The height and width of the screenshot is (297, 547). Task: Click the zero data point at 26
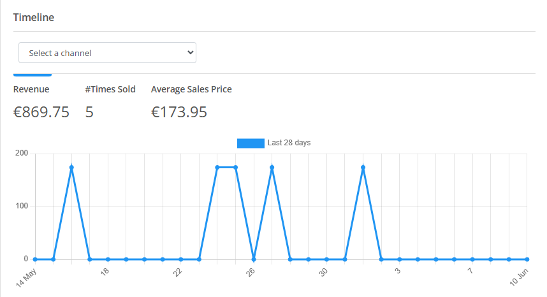[254, 259]
